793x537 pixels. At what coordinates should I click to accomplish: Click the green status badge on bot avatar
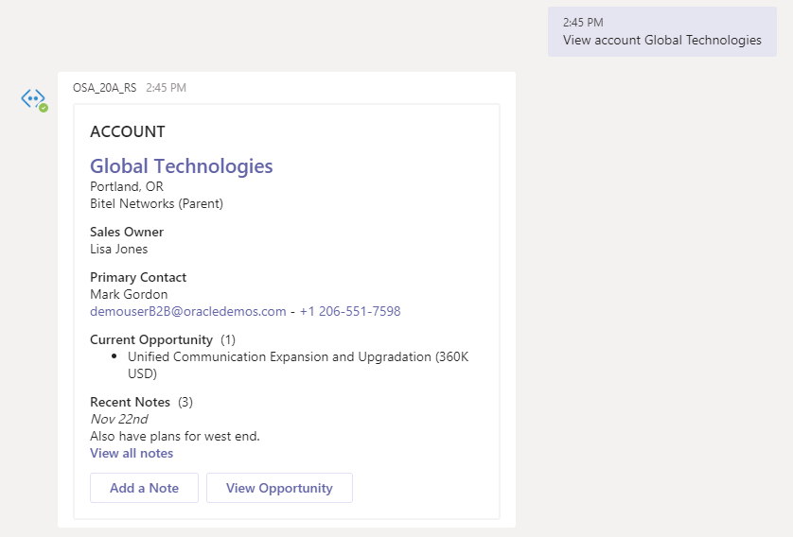pos(44,108)
